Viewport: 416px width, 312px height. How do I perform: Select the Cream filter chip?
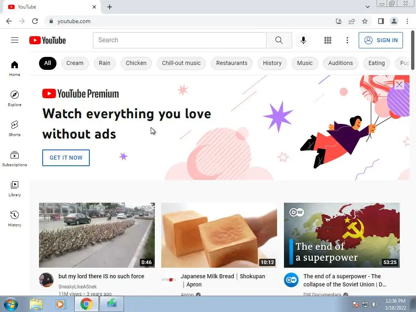(75, 63)
